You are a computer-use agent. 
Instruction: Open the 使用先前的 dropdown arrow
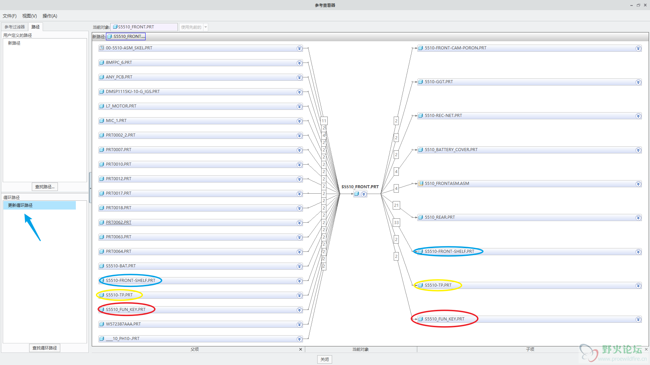click(205, 27)
